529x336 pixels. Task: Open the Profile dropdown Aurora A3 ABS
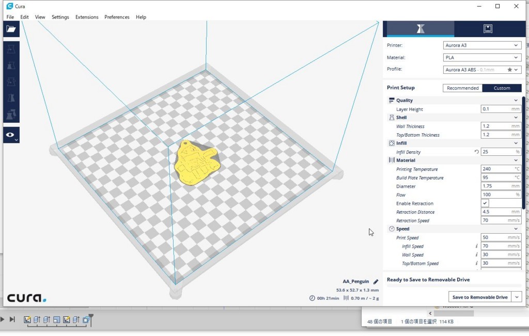[x=482, y=70]
